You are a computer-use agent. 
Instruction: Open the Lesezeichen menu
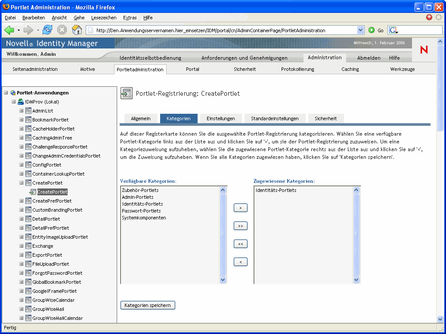click(x=104, y=18)
